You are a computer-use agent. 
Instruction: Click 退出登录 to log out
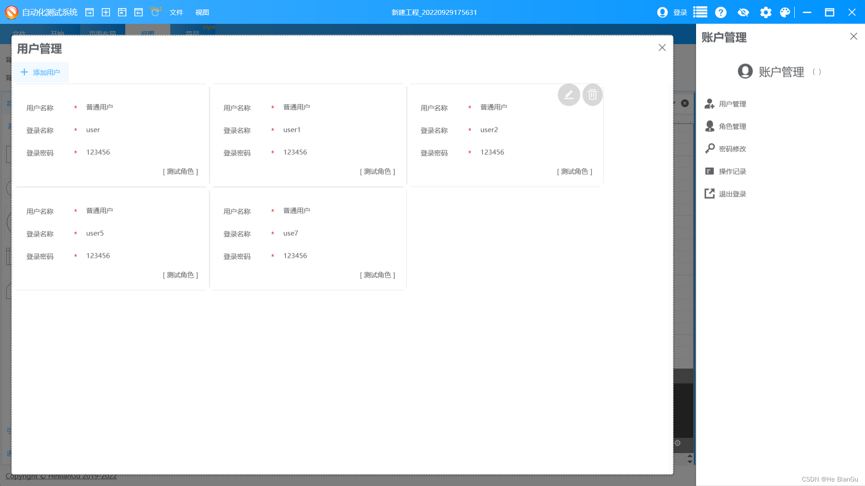click(x=733, y=193)
